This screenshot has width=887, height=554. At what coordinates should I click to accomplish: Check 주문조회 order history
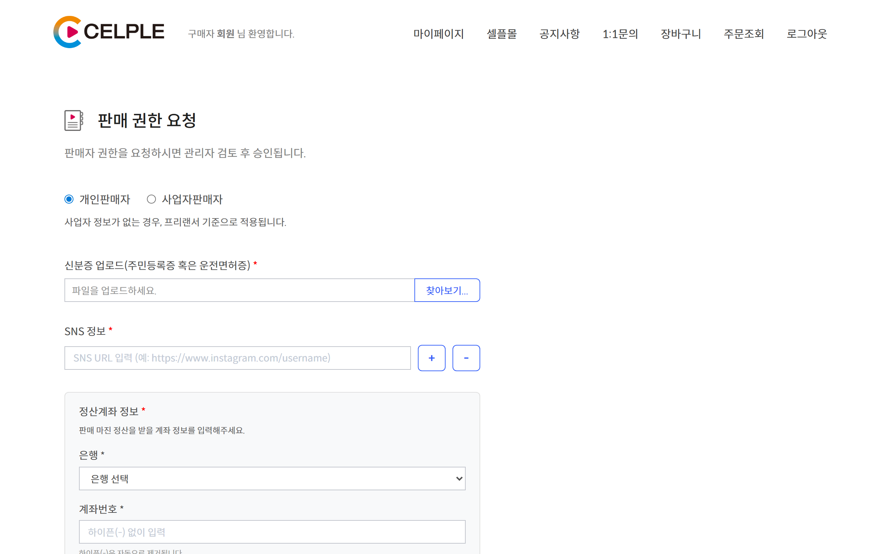(x=744, y=34)
